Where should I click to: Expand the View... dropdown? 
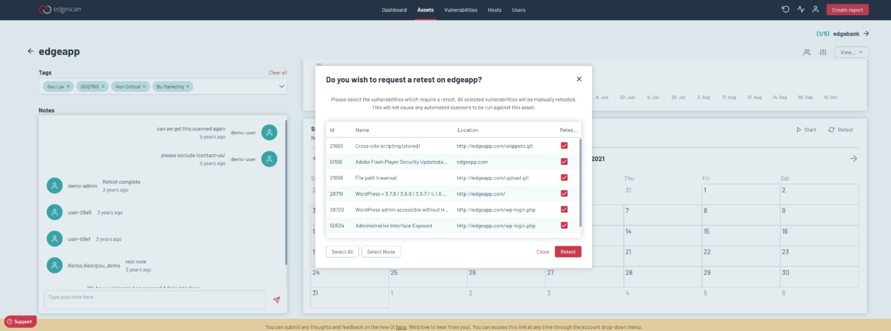coord(851,52)
